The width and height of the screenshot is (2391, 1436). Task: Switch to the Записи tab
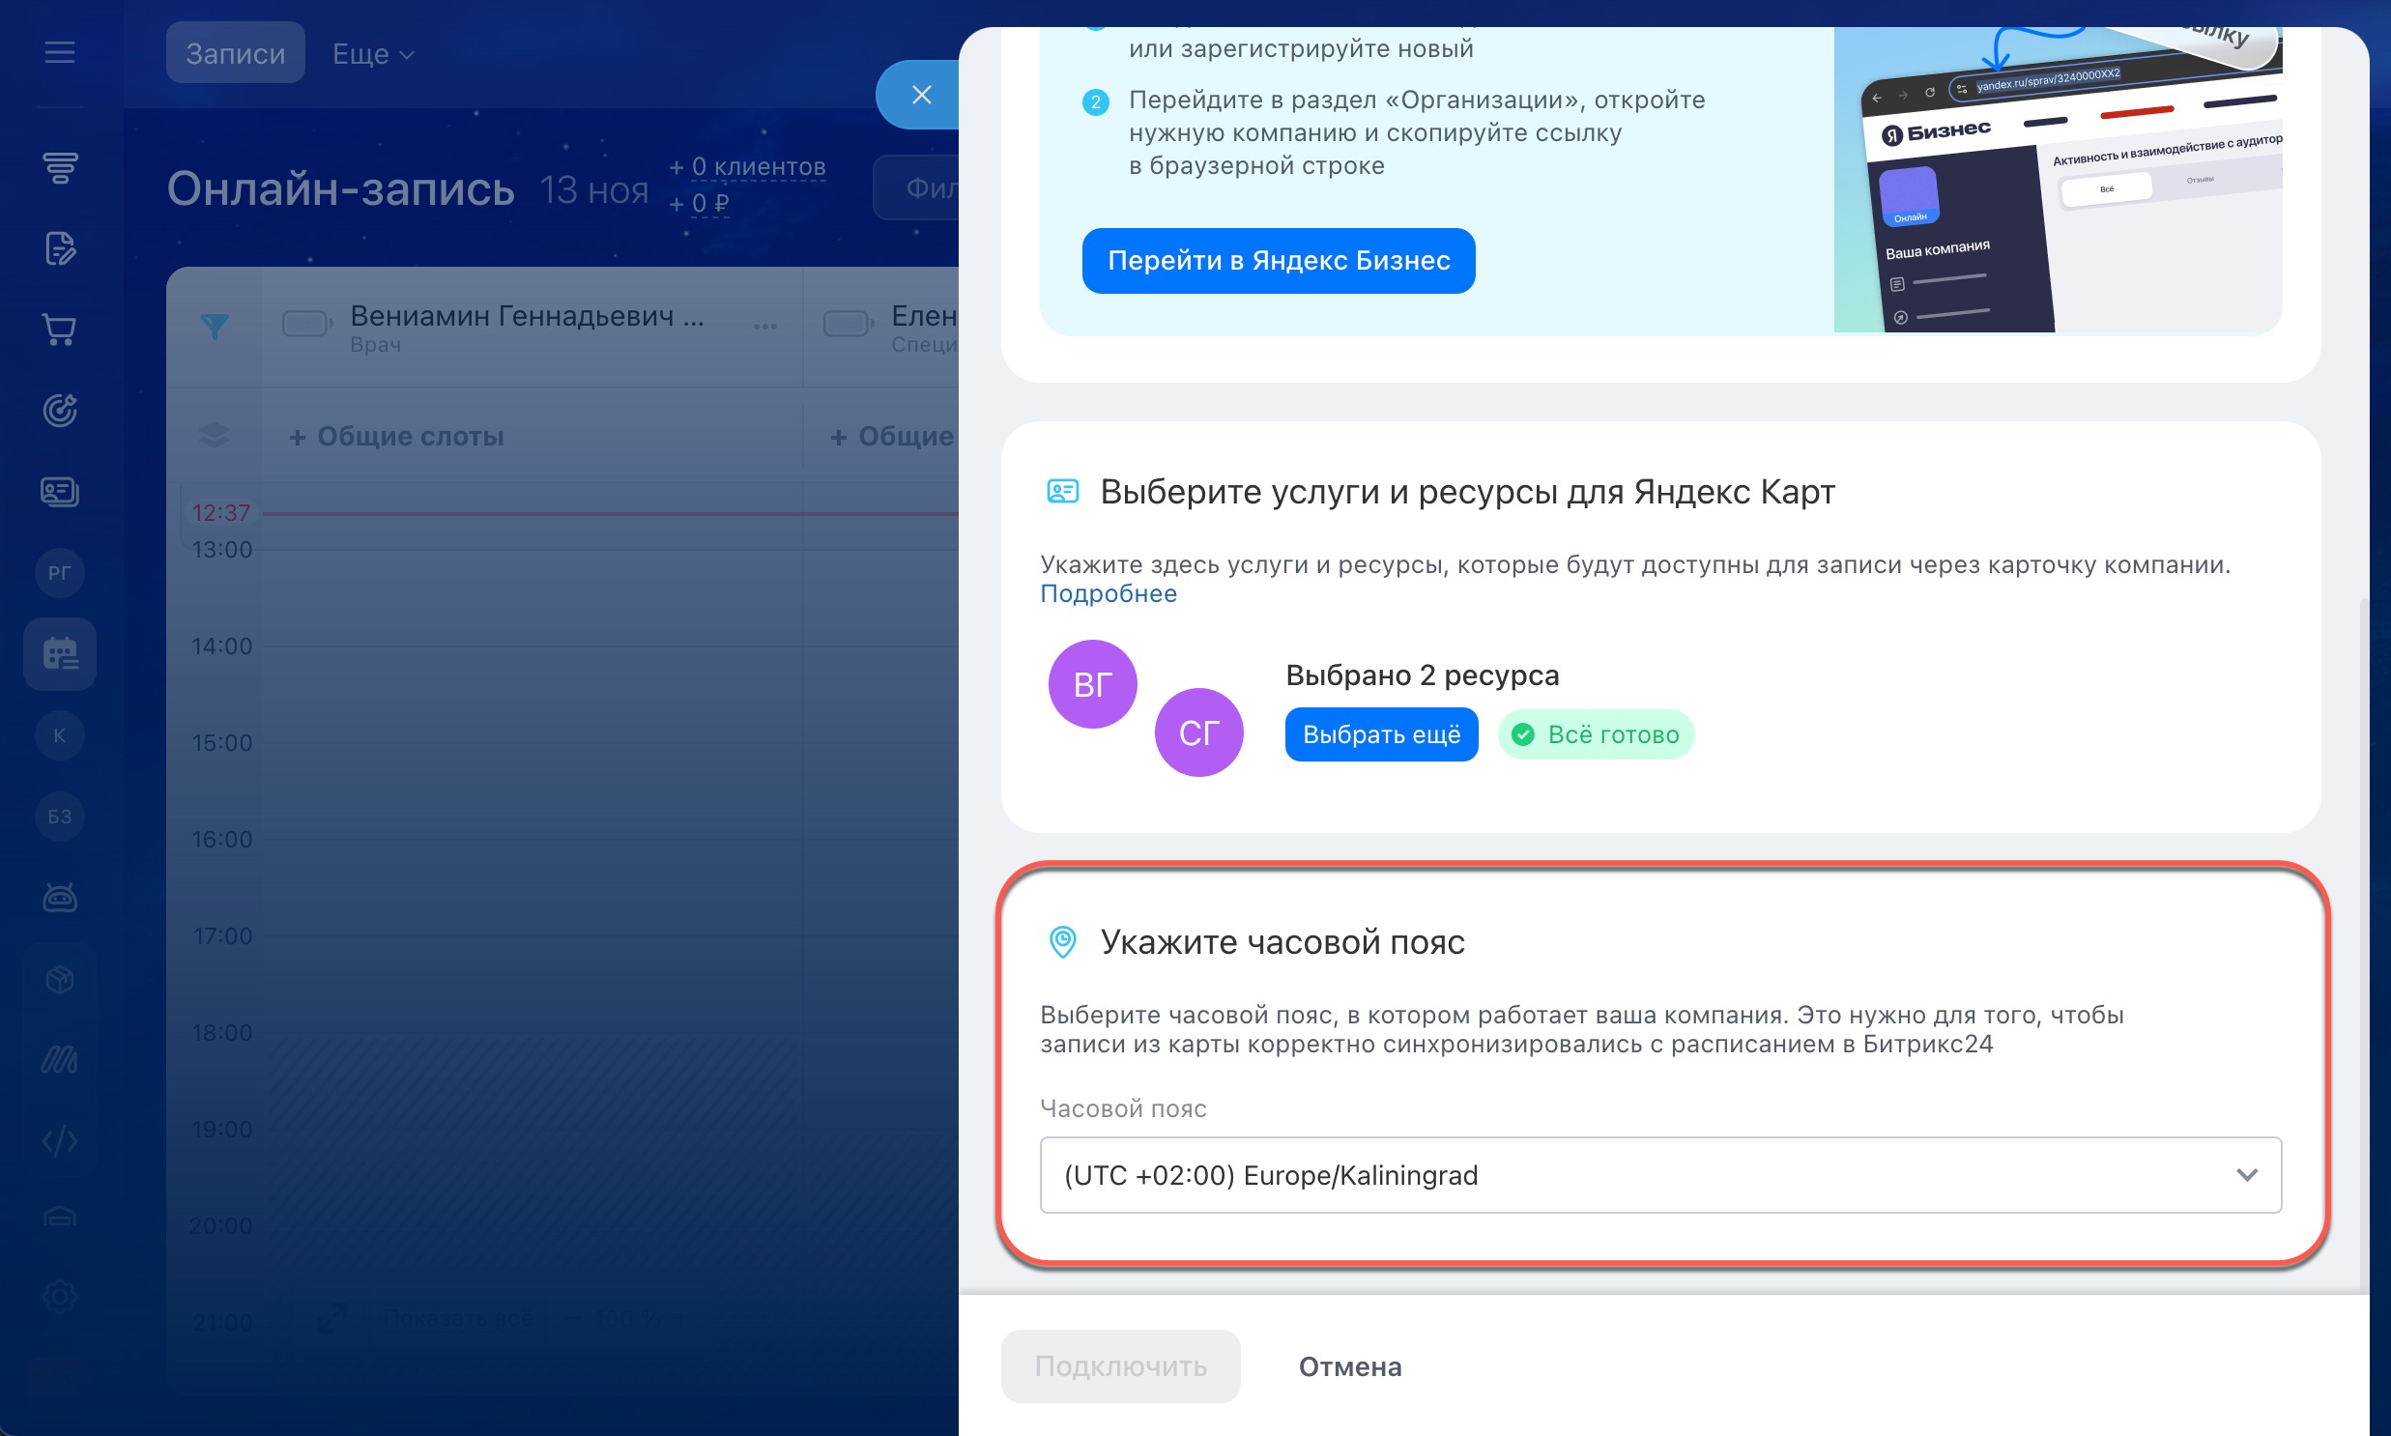pyautogui.click(x=235, y=54)
